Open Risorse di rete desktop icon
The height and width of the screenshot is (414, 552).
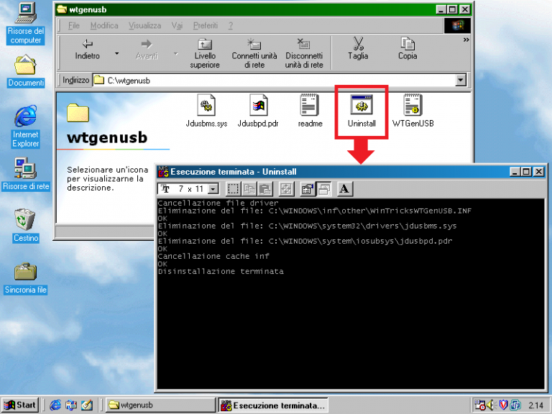point(26,174)
